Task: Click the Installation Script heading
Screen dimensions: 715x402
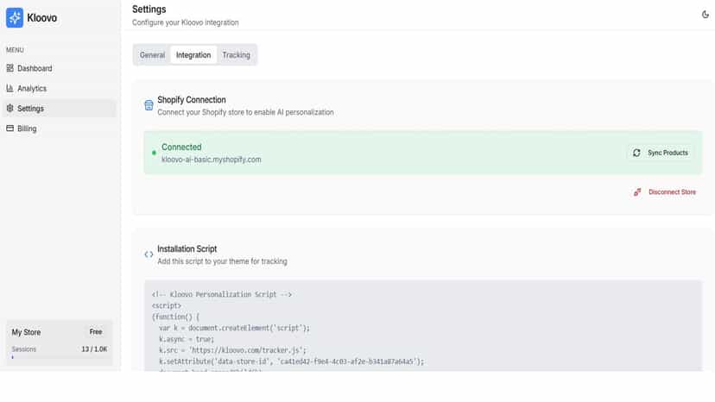Action: tap(187, 248)
